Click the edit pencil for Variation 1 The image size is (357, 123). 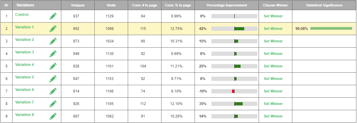[53, 29]
